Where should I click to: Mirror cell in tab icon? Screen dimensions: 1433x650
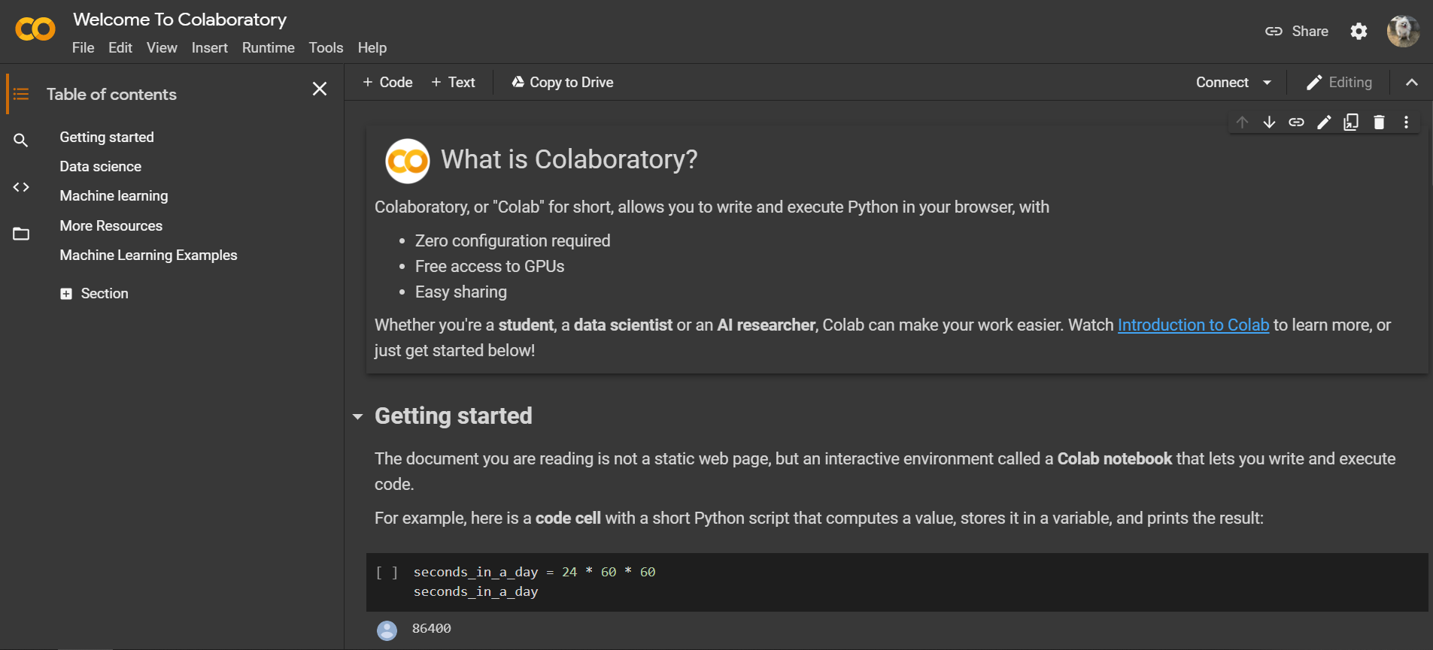click(x=1351, y=122)
